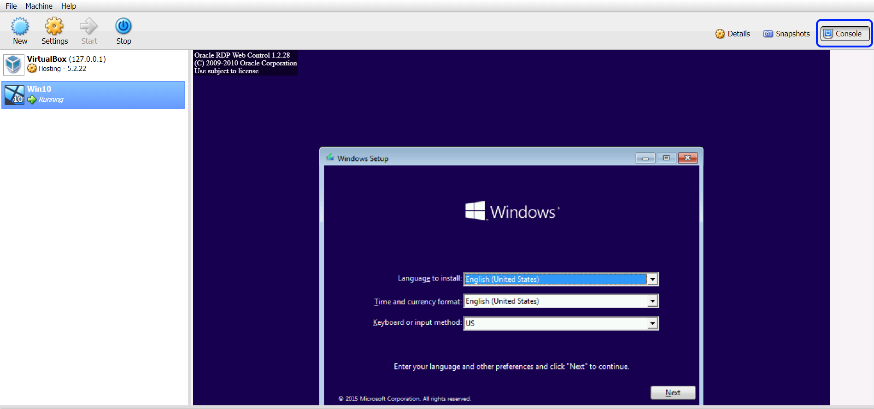Image resolution: width=874 pixels, height=409 pixels.
Task: Click the Oracle RDP Web Control 1.2.28 text
Action: [x=242, y=55]
